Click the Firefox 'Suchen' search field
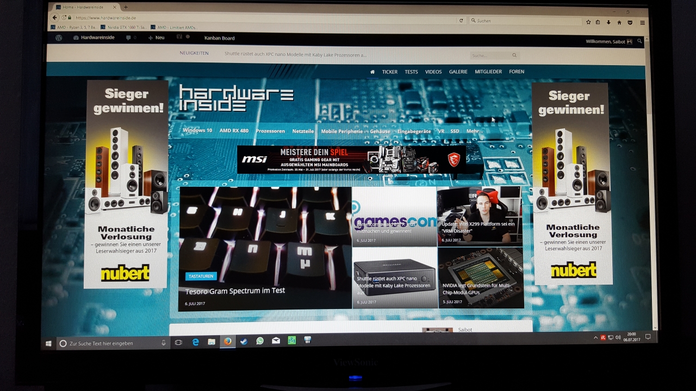696x391 pixels. coord(525,21)
